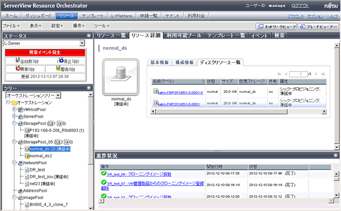Switch to the ホーム tab
Screen dimensions: 341x211
click(11, 16)
